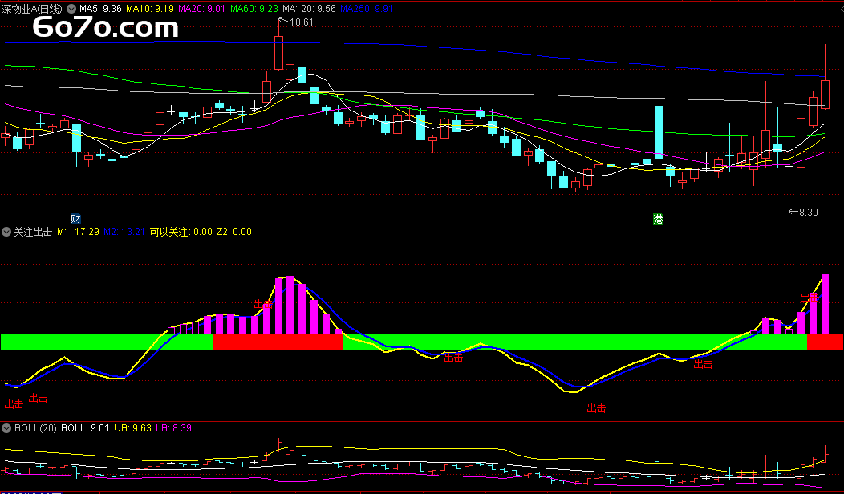Select the 深物业A(日线) chart title
Screen dimensions: 844x494
(32, 9)
